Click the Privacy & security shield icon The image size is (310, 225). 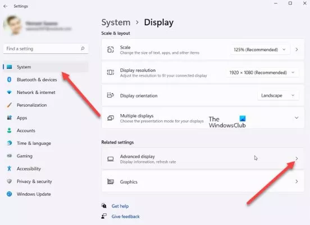(x=10, y=181)
